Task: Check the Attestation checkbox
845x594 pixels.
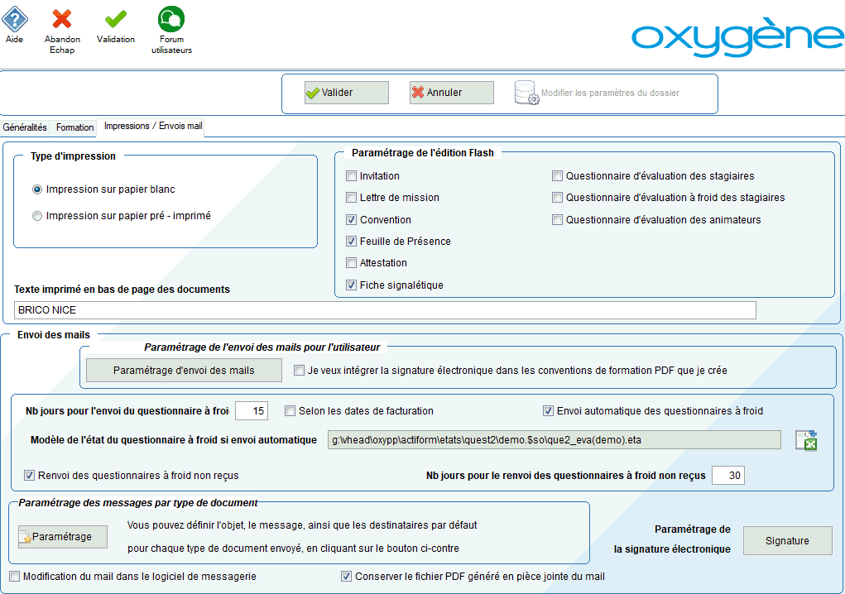Action: coord(352,263)
